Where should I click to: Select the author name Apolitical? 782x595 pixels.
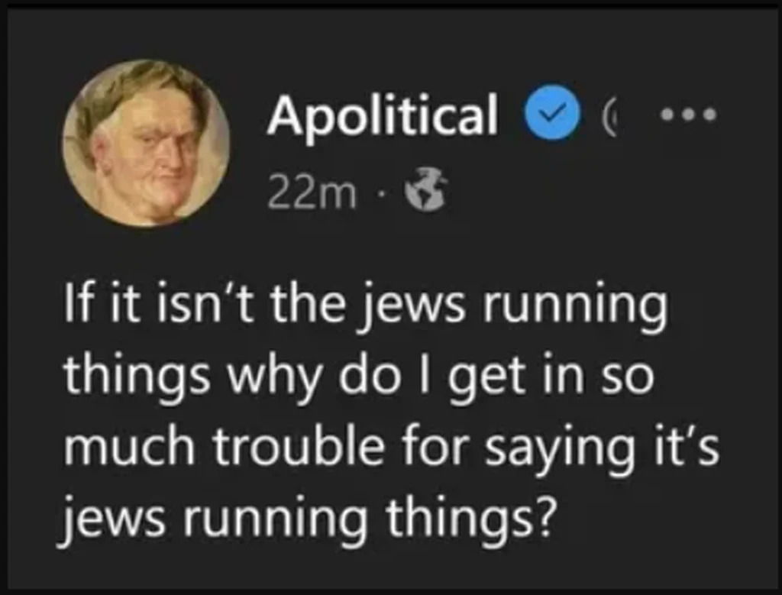pyautogui.click(x=382, y=115)
